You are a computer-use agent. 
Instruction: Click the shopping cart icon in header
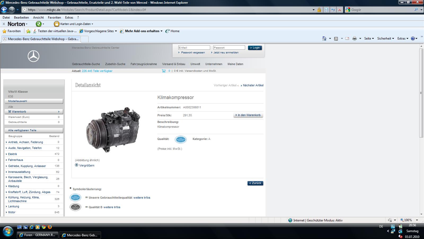click(x=164, y=71)
